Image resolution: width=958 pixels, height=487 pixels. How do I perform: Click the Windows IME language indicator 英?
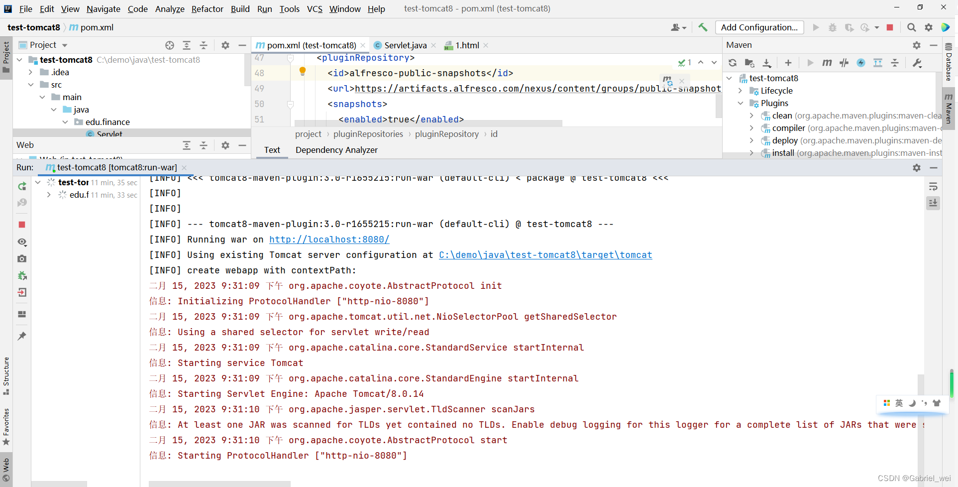click(899, 403)
